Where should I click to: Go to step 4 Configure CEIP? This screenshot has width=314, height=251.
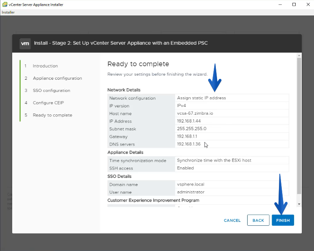pyautogui.click(x=48, y=103)
